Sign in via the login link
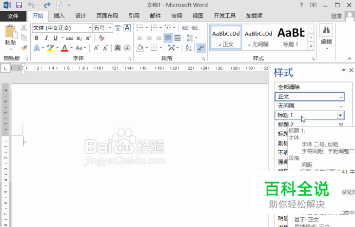This screenshot has height=227, width=355. (336, 16)
